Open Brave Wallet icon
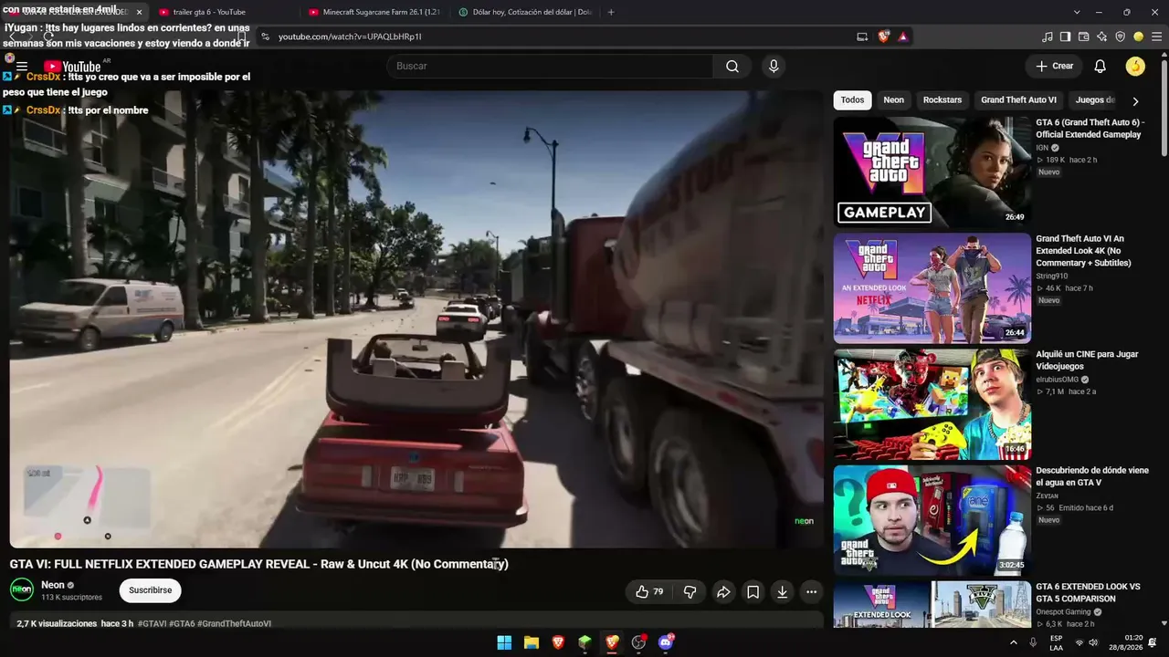Image resolution: width=1169 pixels, height=657 pixels. (1083, 36)
